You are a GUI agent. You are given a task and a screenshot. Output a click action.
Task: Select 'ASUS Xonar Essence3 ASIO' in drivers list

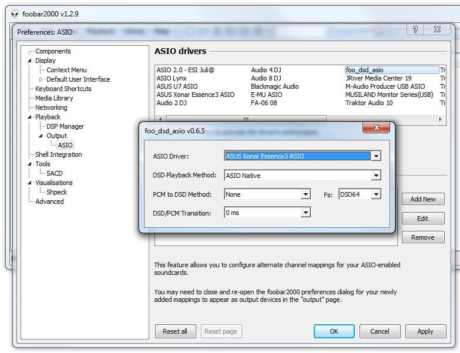pos(196,95)
